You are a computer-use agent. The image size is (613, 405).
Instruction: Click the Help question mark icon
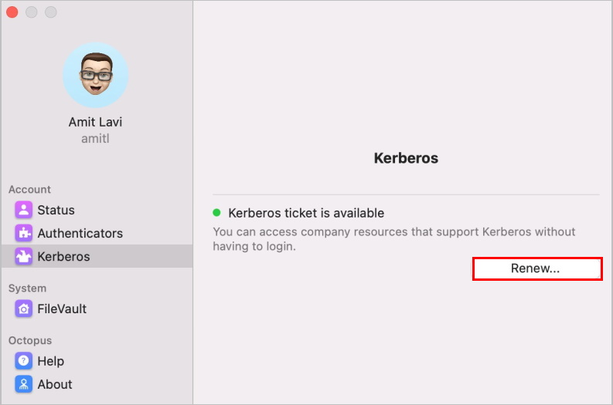(23, 361)
